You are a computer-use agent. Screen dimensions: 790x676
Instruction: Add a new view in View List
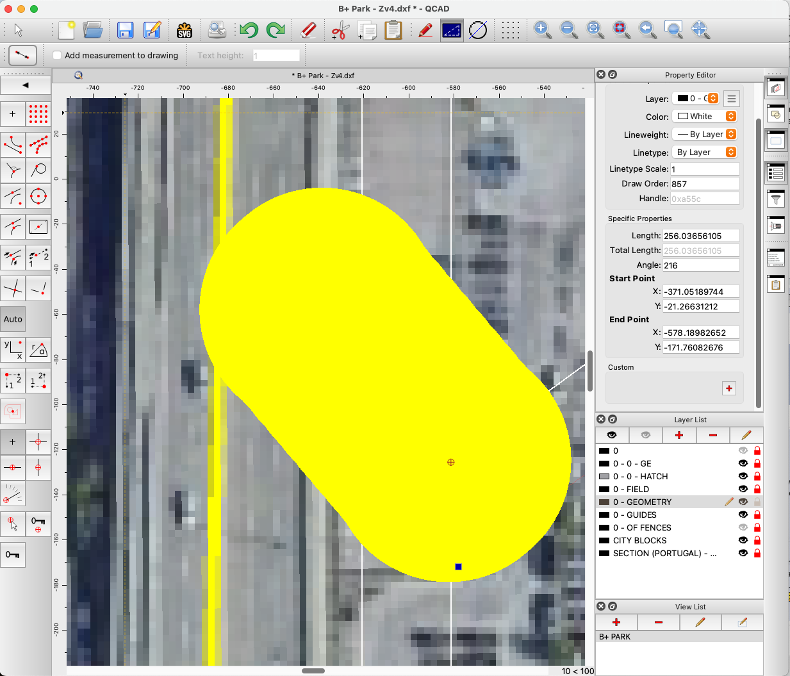coord(616,622)
